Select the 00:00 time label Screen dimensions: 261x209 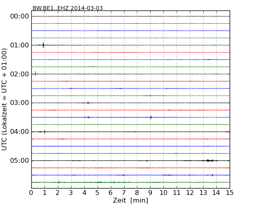point(20,16)
